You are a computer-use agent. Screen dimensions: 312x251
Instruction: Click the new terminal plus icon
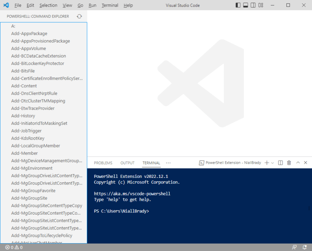pyautogui.click(x=266, y=163)
